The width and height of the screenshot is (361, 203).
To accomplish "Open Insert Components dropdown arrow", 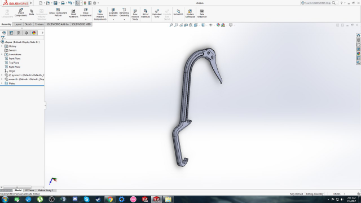I will tap(21, 20).
